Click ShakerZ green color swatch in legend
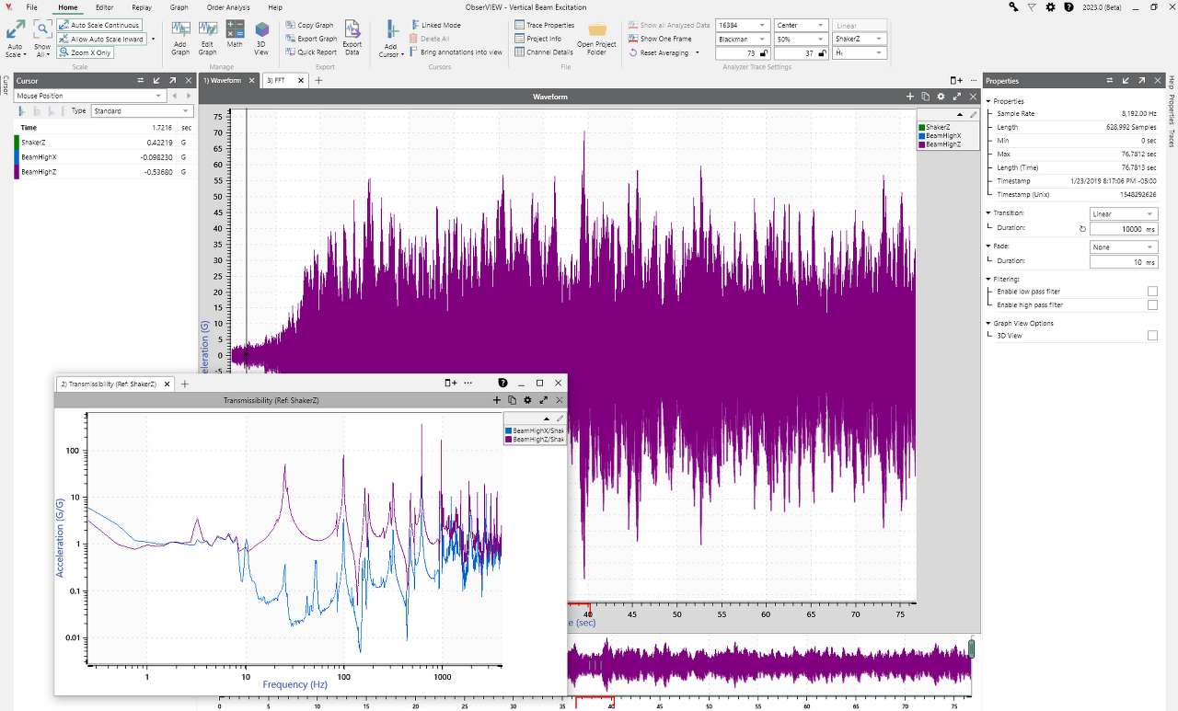Image resolution: width=1178 pixels, height=711 pixels. tap(921, 126)
